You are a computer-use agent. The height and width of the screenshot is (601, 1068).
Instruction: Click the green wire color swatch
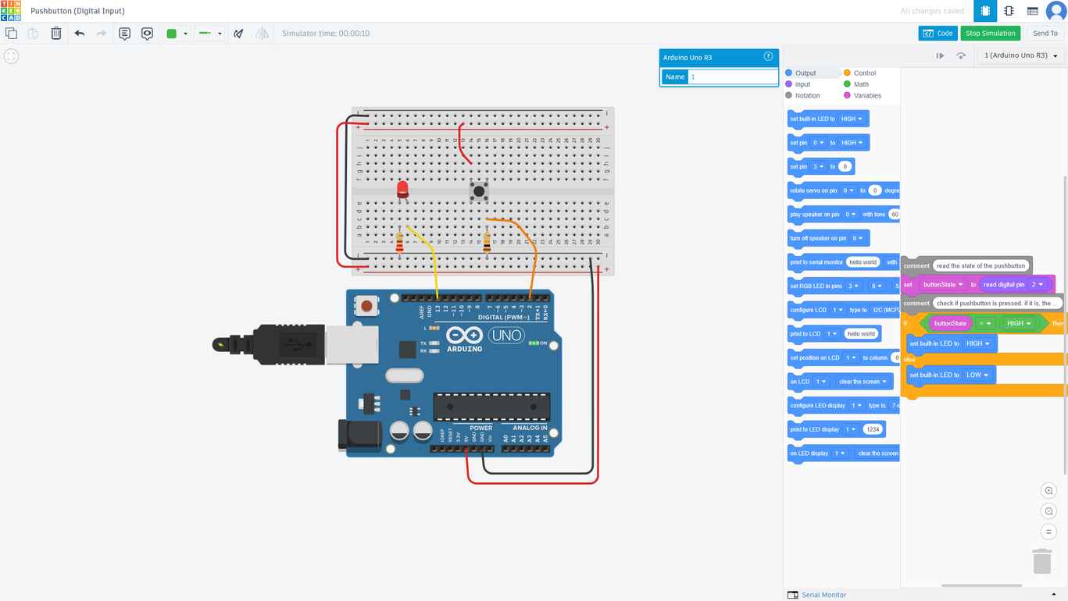[172, 34]
